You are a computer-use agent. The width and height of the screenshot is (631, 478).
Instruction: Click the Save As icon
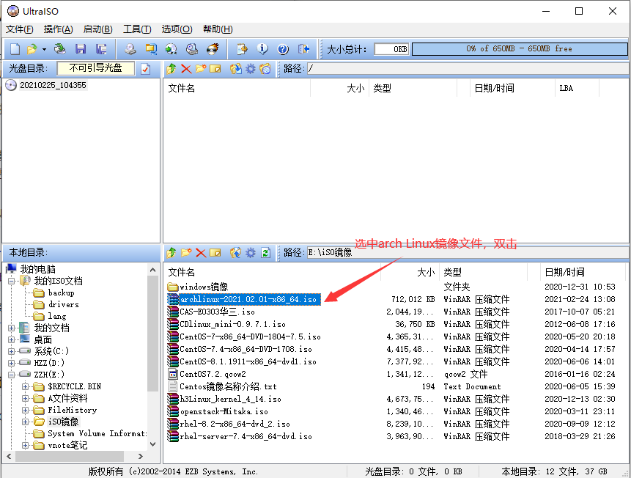coord(101,49)
